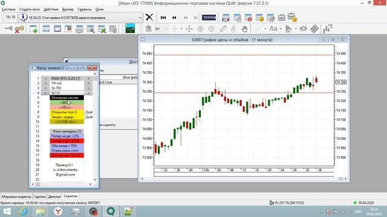Click order entry window vertical scroll down arrow
This screenshot has height=217, width=387.
[95, 180]
